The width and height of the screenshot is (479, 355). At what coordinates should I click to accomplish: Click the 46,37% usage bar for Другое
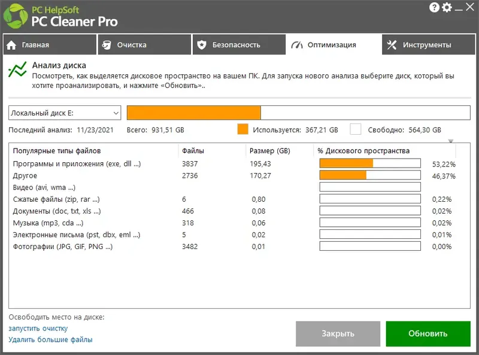370,175
